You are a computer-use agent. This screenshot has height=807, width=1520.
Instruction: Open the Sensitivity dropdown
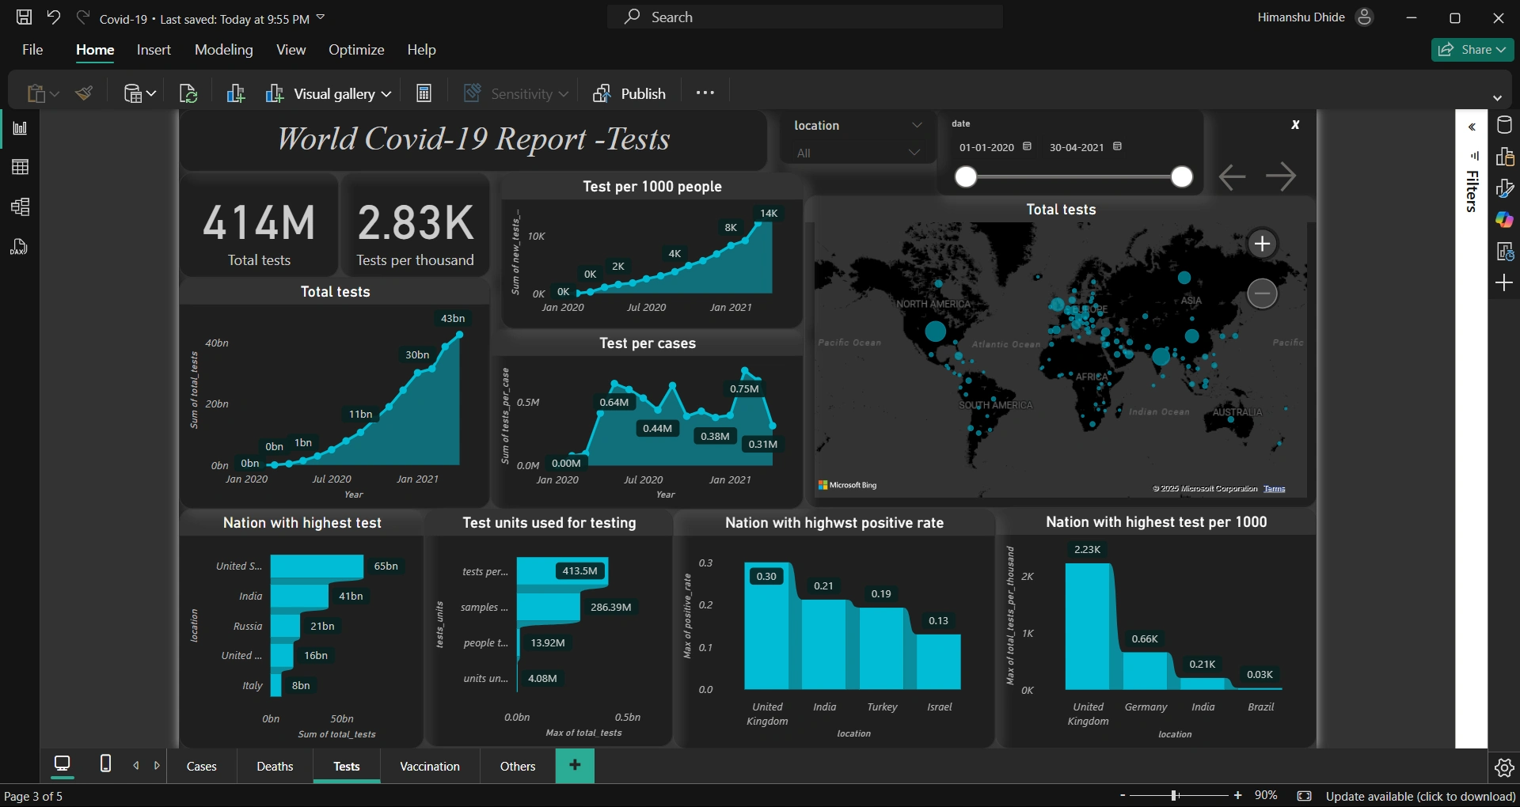click(x=515, y=93)
